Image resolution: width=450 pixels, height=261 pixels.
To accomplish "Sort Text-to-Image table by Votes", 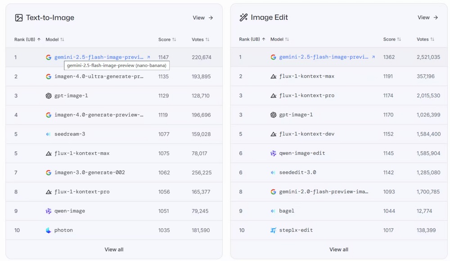I will [x=200, y=40].
